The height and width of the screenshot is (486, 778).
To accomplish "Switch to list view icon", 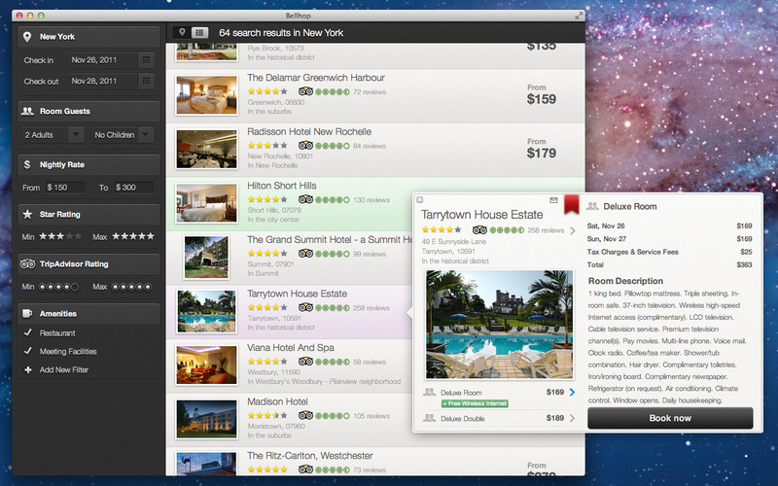I will [199, 32].
